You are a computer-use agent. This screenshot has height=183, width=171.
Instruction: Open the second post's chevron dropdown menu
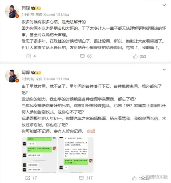tap(164, 70)
